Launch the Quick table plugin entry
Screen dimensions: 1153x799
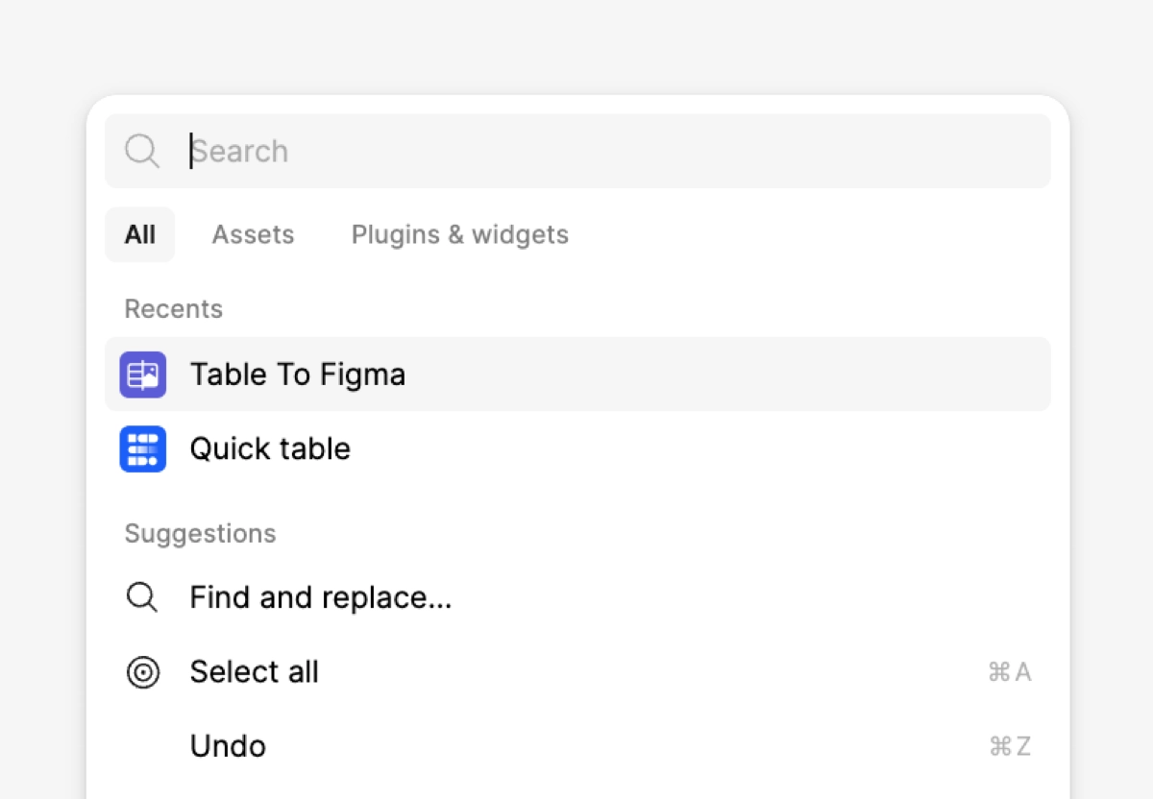577,448
